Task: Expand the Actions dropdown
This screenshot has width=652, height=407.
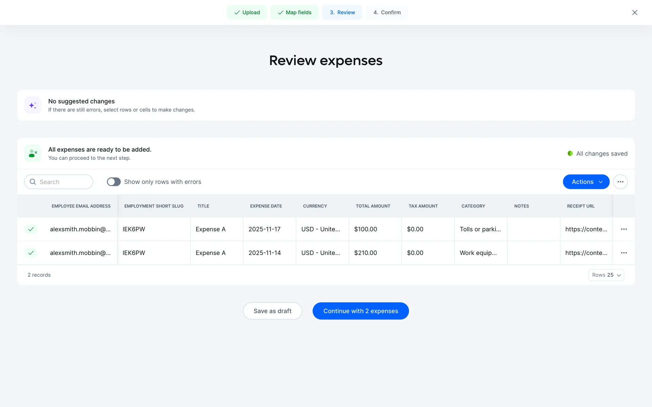Action: pyautogui.click(x=586, y=182)
